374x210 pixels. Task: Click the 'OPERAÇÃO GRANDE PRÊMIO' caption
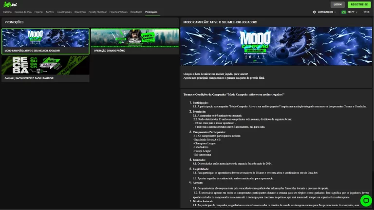[x=110, y=51]
